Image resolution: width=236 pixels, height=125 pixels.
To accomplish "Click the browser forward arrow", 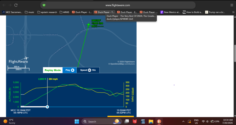I will [x=10, y=5].
